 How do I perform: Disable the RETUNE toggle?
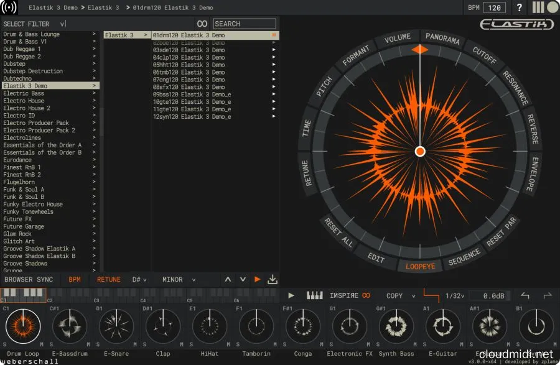108,279
